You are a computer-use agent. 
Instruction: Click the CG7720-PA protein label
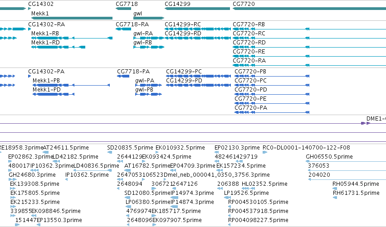pos(251,108)
